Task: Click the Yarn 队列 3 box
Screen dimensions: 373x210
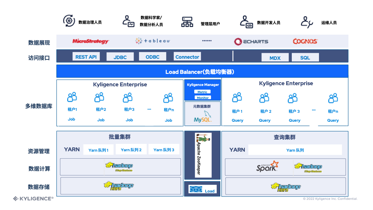Action: click(x=164, y=150)
